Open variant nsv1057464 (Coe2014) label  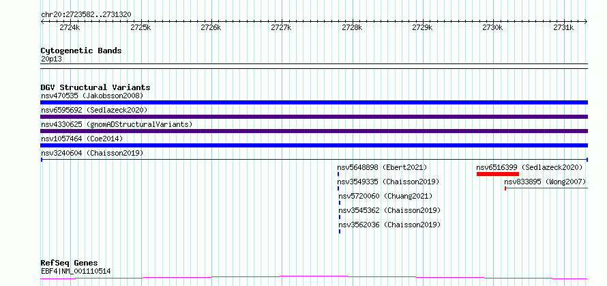82,139
